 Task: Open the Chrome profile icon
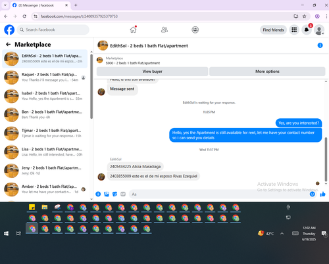[x=317, y=16]
